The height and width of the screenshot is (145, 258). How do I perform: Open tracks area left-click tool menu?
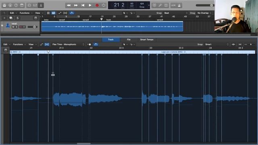pos(125,13)
